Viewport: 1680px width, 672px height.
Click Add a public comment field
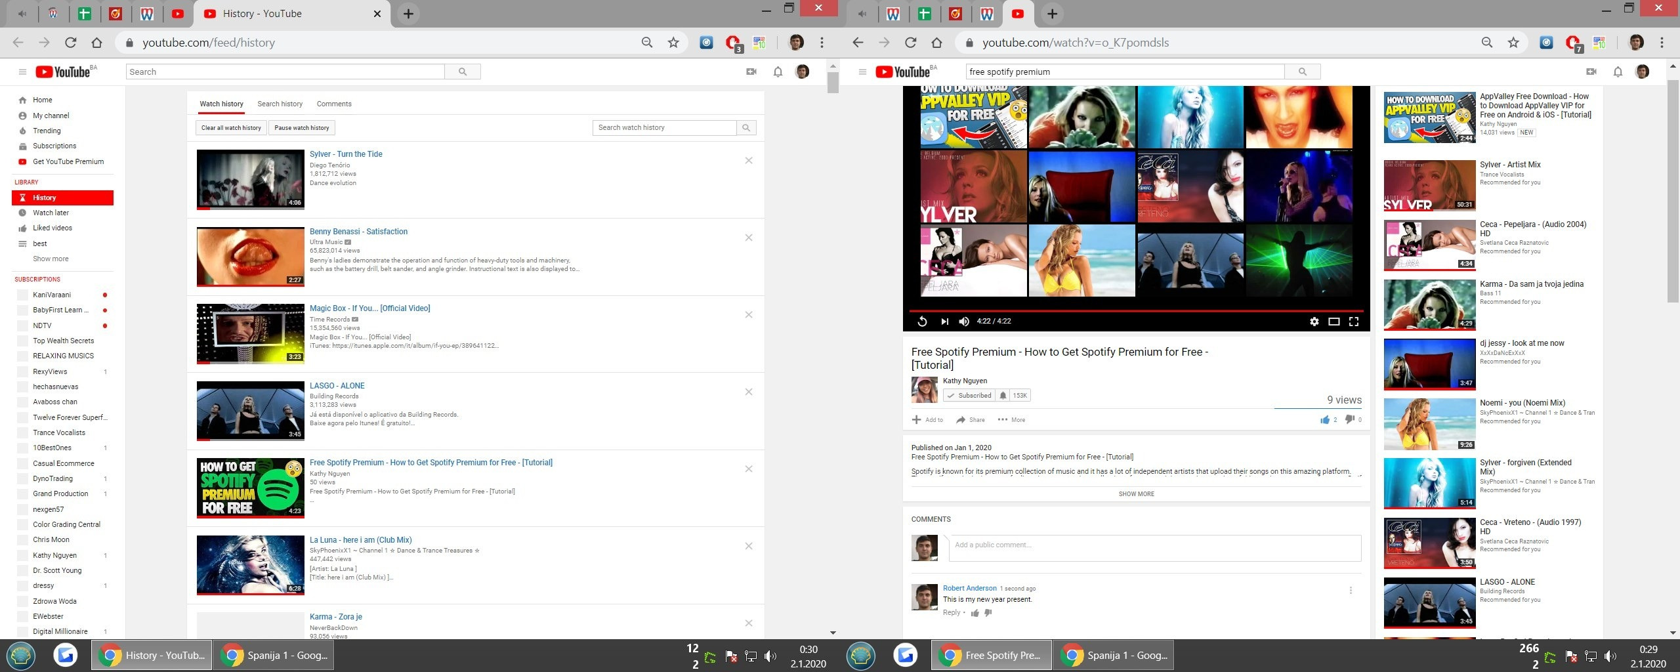tap(1155, 548)
